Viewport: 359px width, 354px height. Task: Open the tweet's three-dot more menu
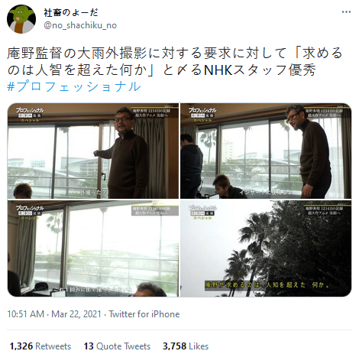[x=346, y=12]
